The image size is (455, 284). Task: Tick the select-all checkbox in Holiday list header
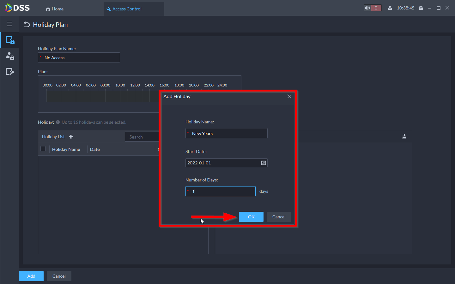(43, 149)
